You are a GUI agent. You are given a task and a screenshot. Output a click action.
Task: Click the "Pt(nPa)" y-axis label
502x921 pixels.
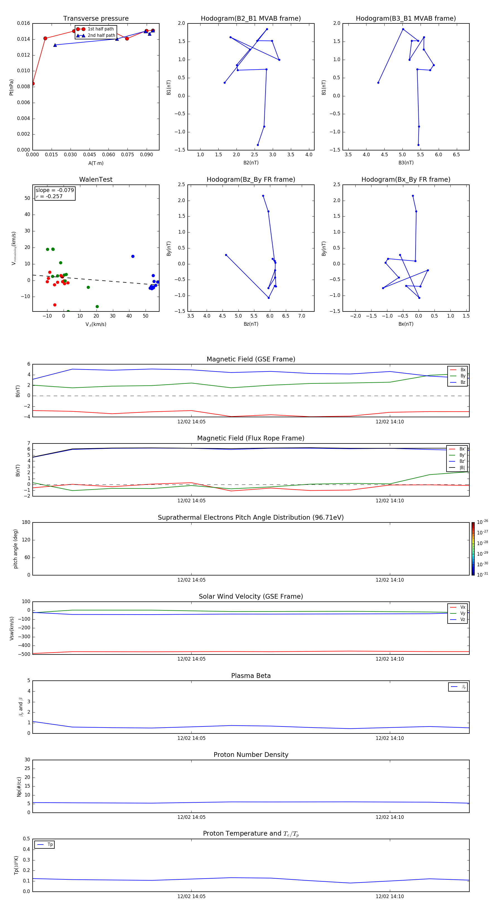point(11,87)
